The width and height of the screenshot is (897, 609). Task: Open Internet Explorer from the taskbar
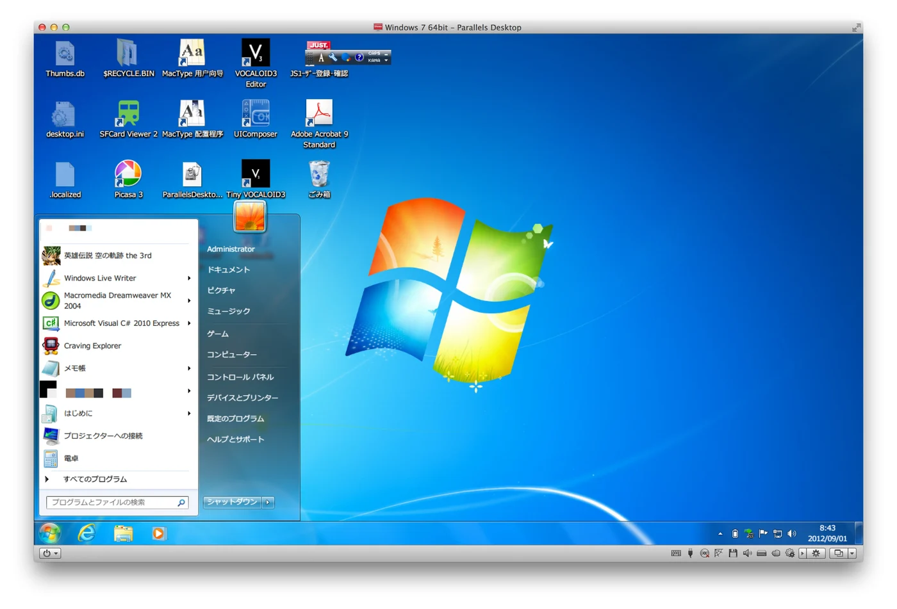86,533
